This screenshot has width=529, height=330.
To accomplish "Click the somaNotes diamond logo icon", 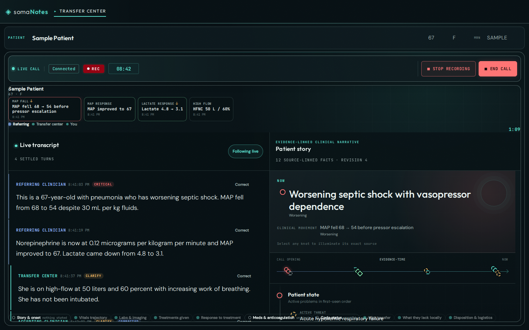I will pos(8,12).
